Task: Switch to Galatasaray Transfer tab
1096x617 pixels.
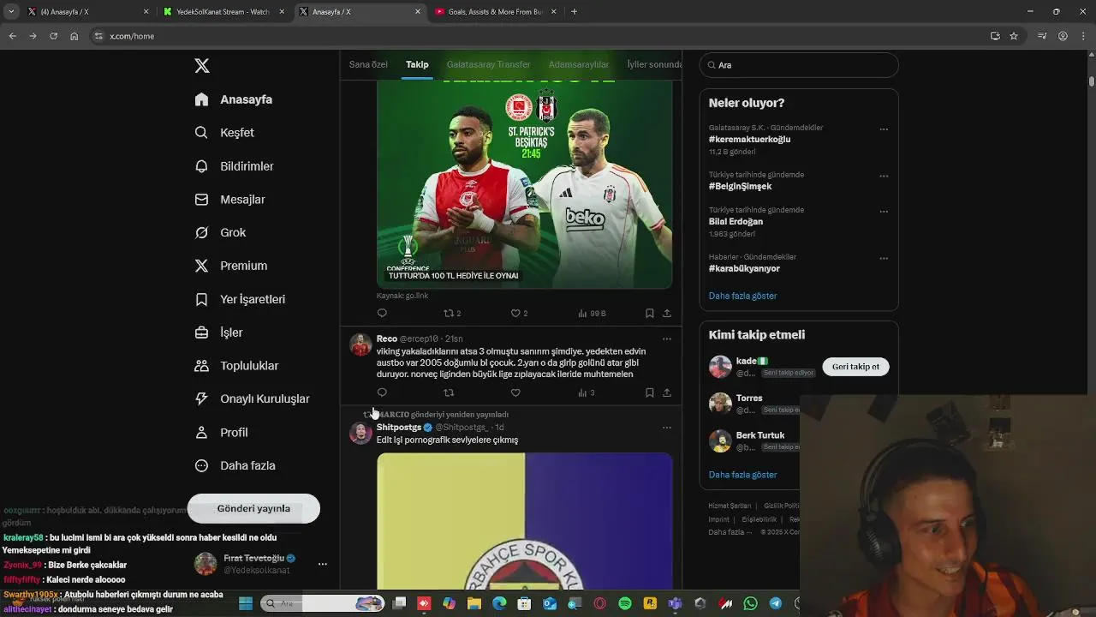Action: pyautogui.click(x=488, y=64)
